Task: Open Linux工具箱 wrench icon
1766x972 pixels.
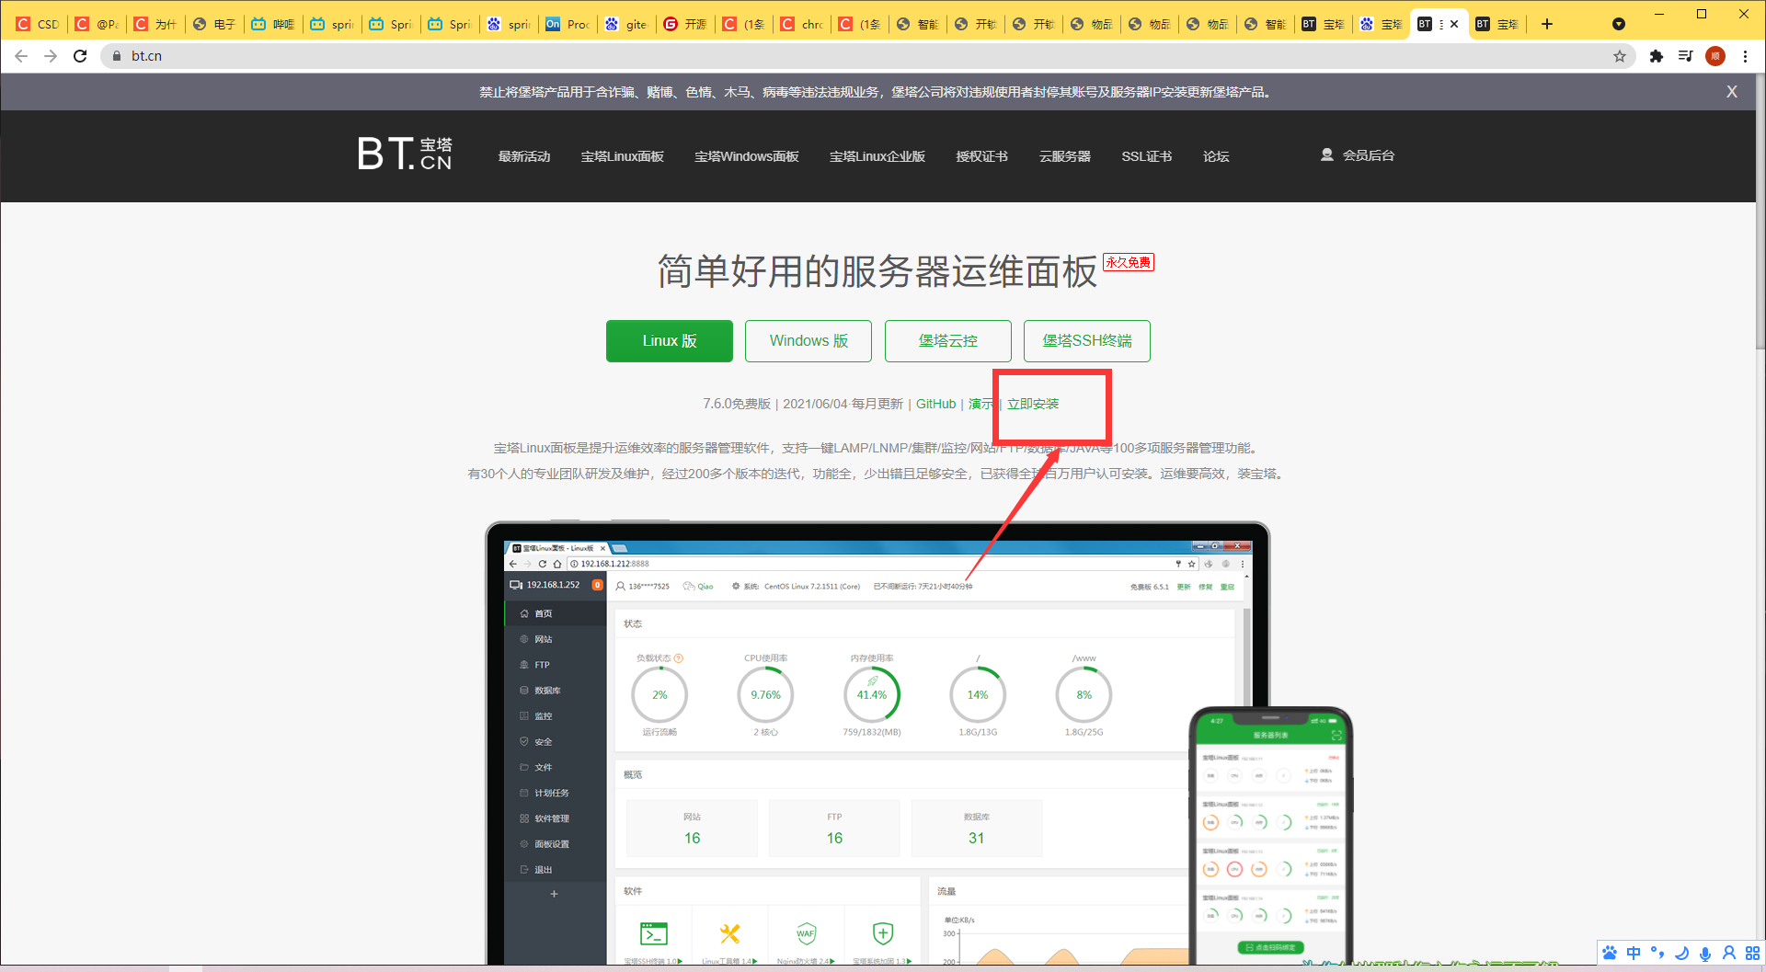Action: click(x=730, y=932)
